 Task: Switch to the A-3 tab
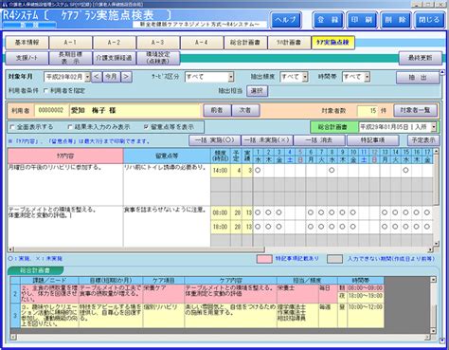[158, 43]
